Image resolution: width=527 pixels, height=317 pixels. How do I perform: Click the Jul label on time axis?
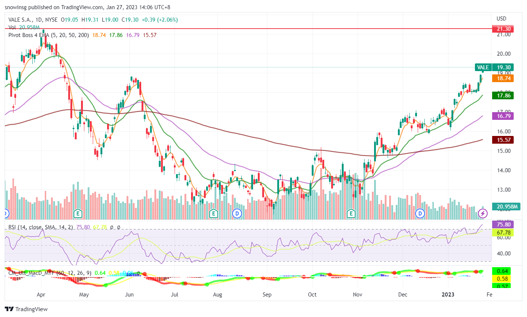[175, 295]
